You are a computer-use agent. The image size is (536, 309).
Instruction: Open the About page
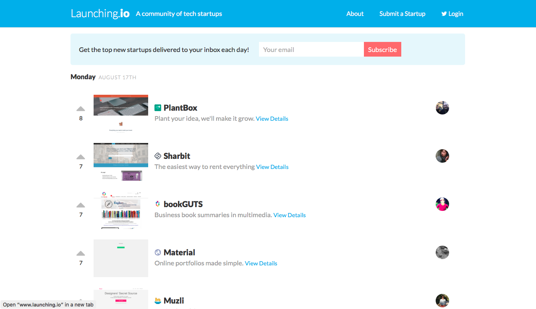tap(355, 13)
